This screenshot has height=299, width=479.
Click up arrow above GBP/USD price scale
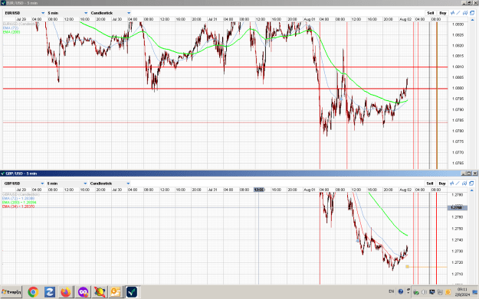(471, 190)
